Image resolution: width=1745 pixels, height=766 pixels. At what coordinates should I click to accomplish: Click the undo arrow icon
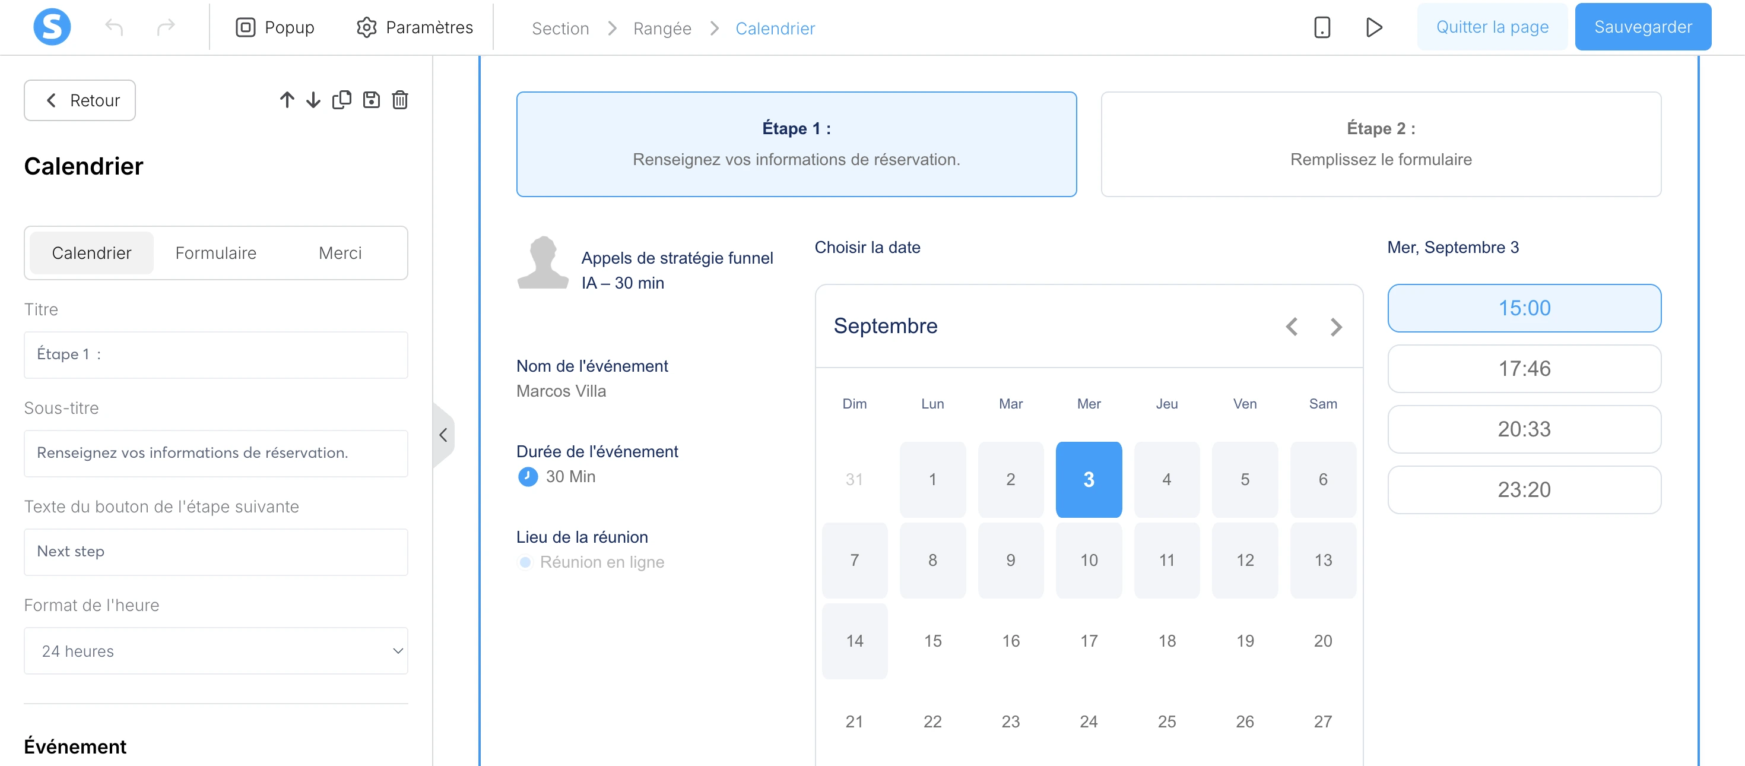coord(114,27)
